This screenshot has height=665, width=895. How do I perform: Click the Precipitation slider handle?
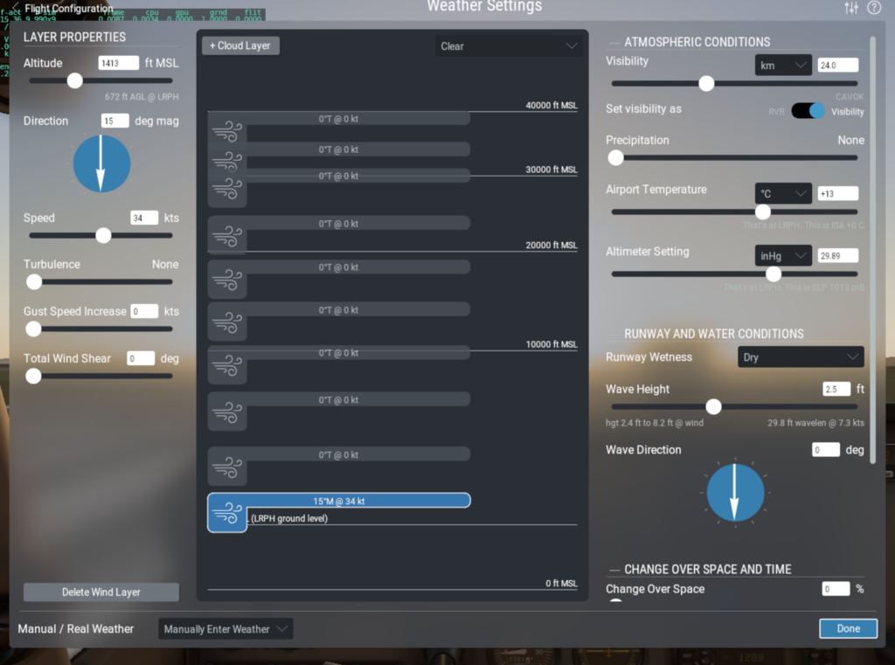coord(615,158)
